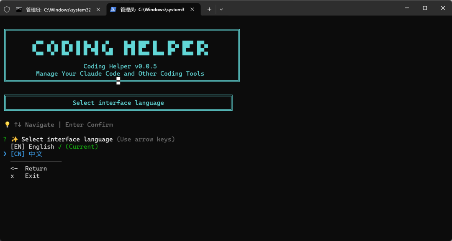Choose the Return menu entry

point(28,168)
